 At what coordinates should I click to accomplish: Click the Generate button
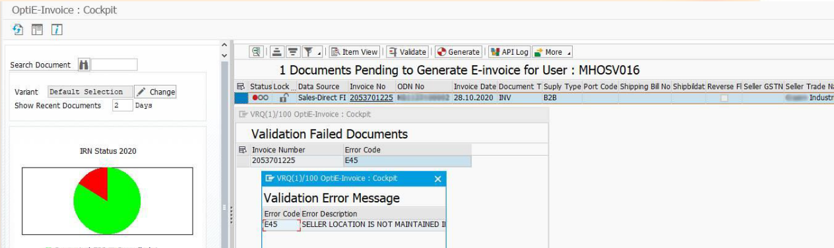[x=459, y=52]
